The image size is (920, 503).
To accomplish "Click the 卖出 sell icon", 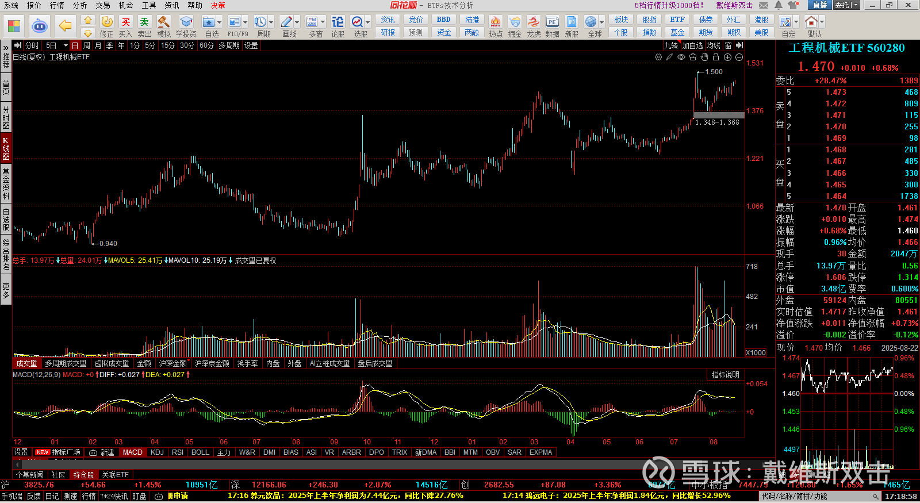I will [x=144, y=26].
